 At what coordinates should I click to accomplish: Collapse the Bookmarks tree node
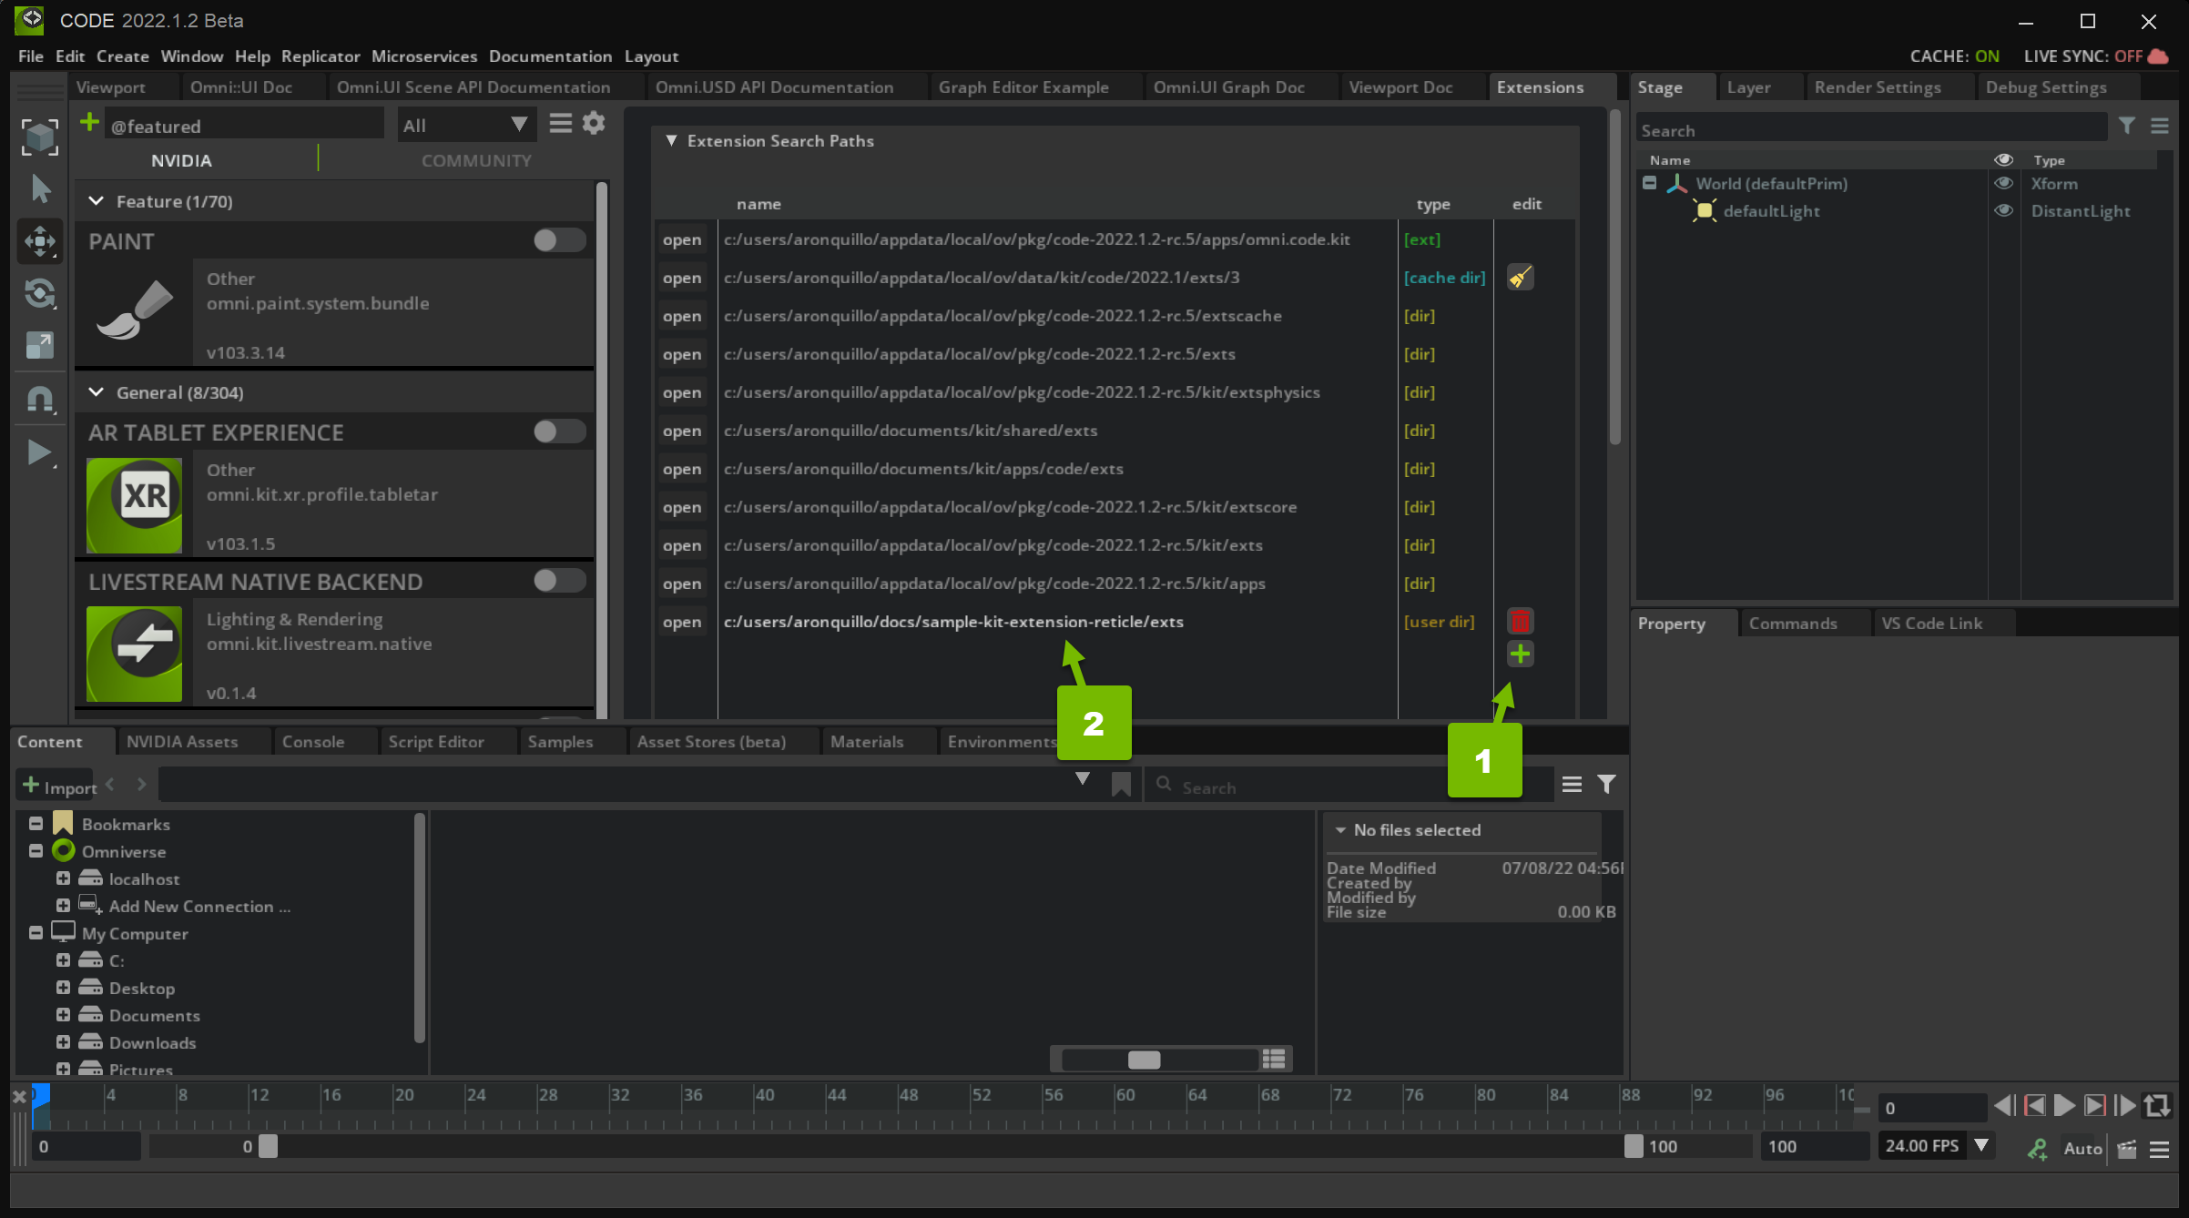[x=36, y=823]
